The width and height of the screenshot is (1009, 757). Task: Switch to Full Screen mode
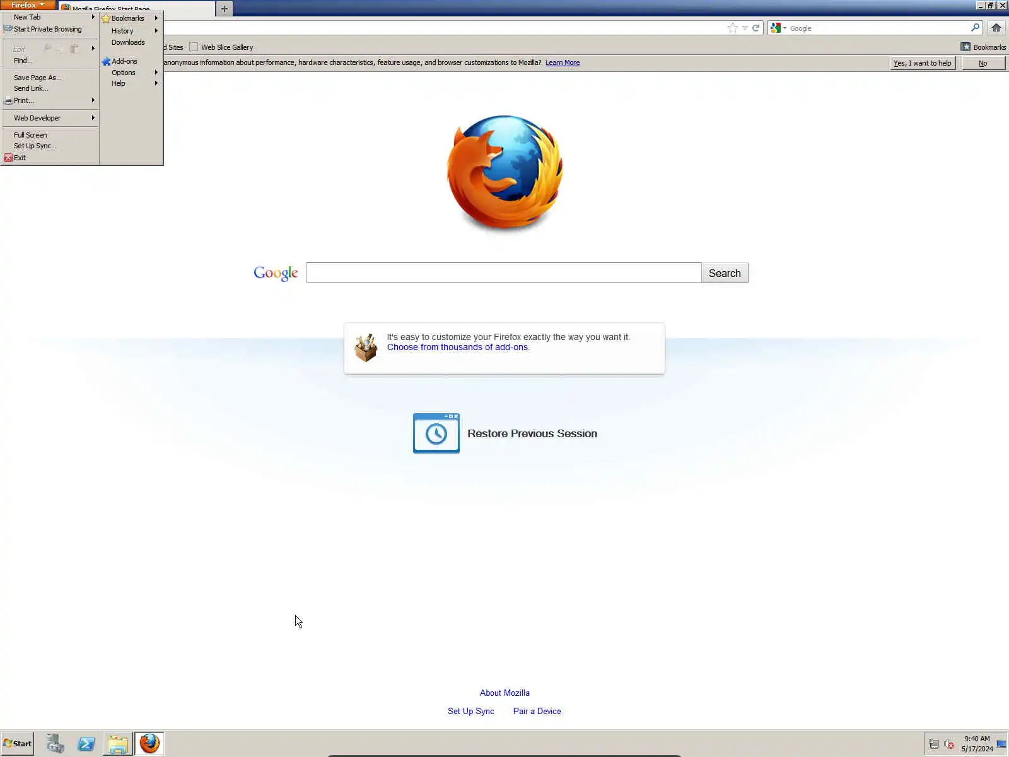pos(49,135)
